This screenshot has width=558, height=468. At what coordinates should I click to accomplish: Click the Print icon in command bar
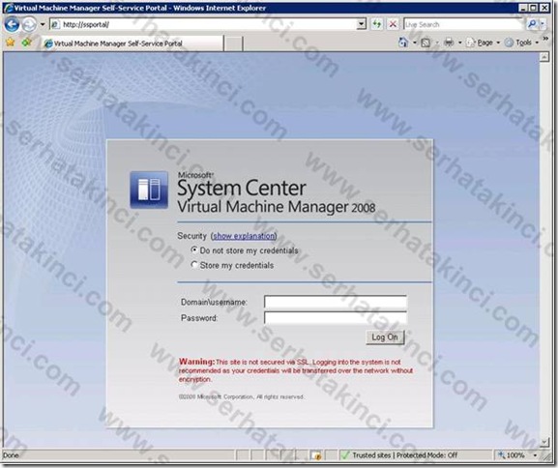pos(449,43)
